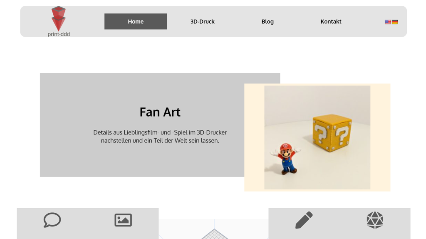Switch language with the German flag
The height and width of the screenshot is (239, 426).
pos(395,22)
